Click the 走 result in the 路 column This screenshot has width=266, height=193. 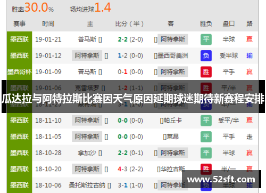tap(250, 136)
